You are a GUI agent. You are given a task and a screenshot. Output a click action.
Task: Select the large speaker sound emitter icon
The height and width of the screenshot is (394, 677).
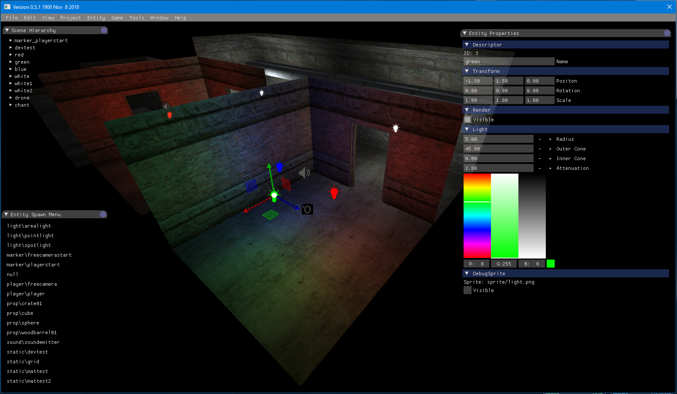(304, 172)
